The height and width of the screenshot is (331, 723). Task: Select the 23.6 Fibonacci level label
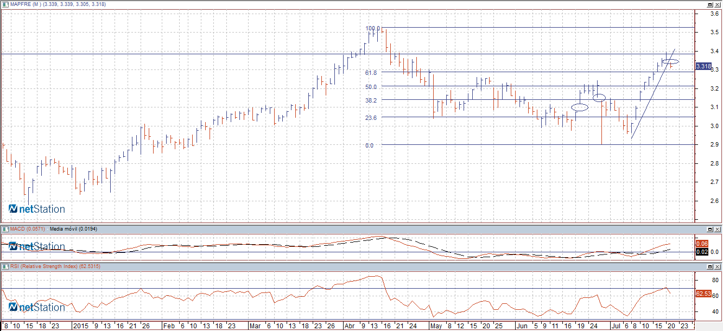[371, 118]
